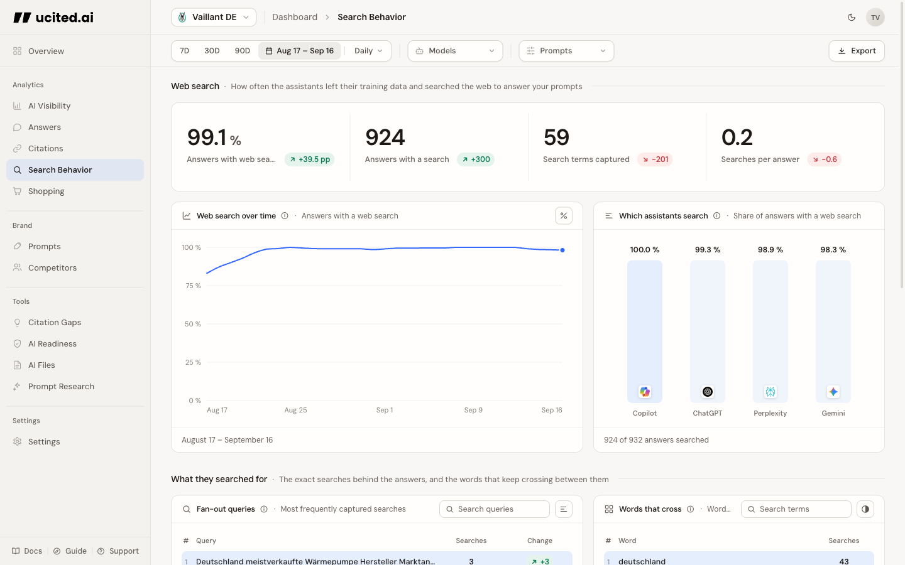The width and height of the screenshot is (905, 565).
Task: Click the -0.6 change badge
Action: [824, 159]
